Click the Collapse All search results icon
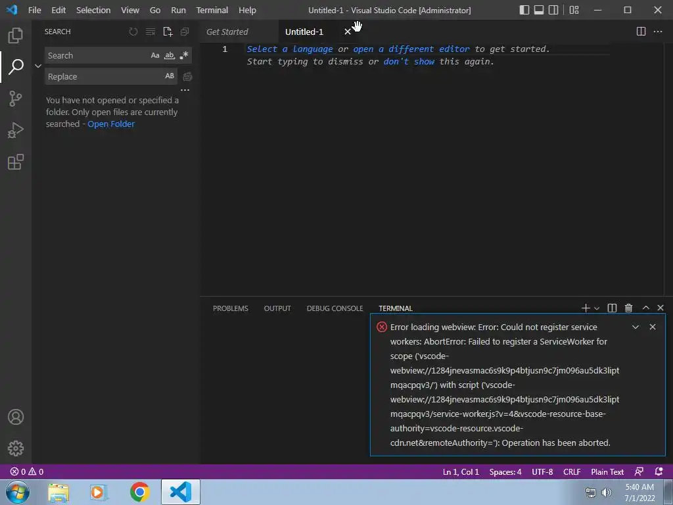This screenshot has height=505, width=673. coord(185,32)
